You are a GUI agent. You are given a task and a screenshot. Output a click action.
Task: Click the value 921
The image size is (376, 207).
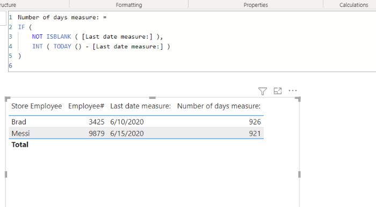tap(255, 134)
